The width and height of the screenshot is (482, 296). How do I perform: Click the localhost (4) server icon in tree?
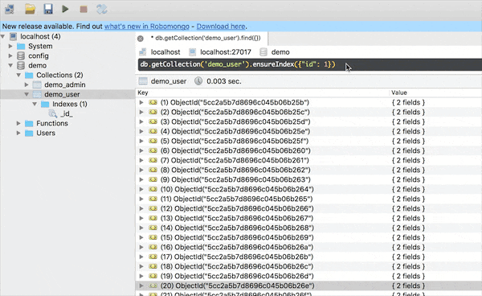click(13, 37)
